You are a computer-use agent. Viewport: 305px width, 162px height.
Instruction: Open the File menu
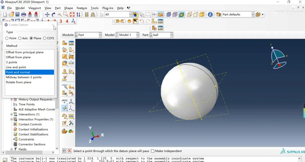[x=9, y=8]
